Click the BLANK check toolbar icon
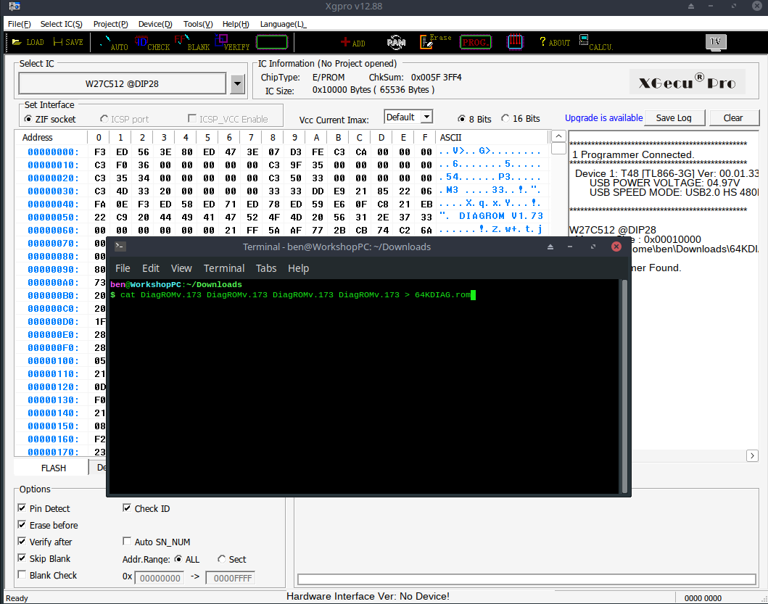 (x=191, y=43)
